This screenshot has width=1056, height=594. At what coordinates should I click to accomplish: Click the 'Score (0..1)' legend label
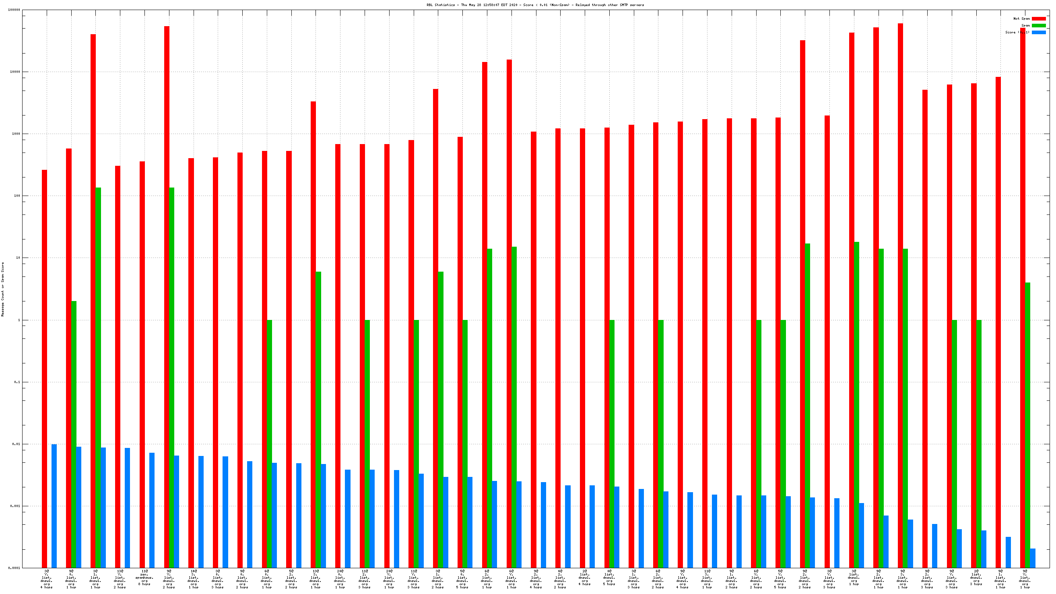(x=1017, y=32)
